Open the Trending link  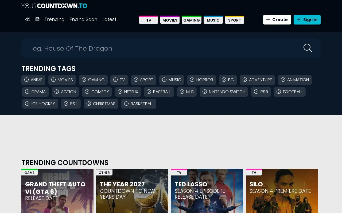tap(54, 19)
